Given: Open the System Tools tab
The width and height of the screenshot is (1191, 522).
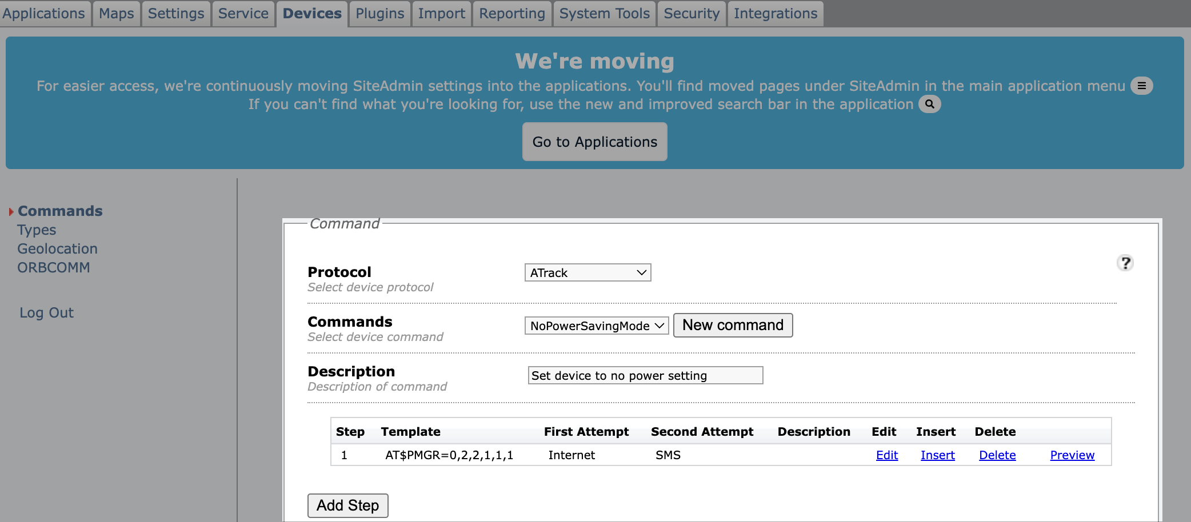Looking at the screenshot, I should 605,13.
